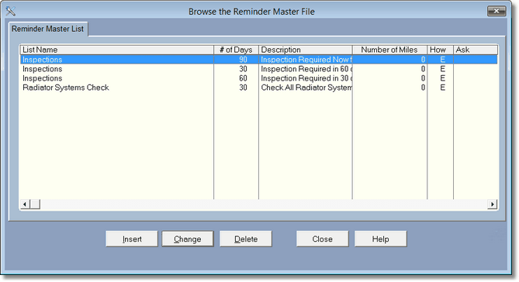This screenshot has width=519, height=282.
Task: Click the How column header
Action: (440, 50)
